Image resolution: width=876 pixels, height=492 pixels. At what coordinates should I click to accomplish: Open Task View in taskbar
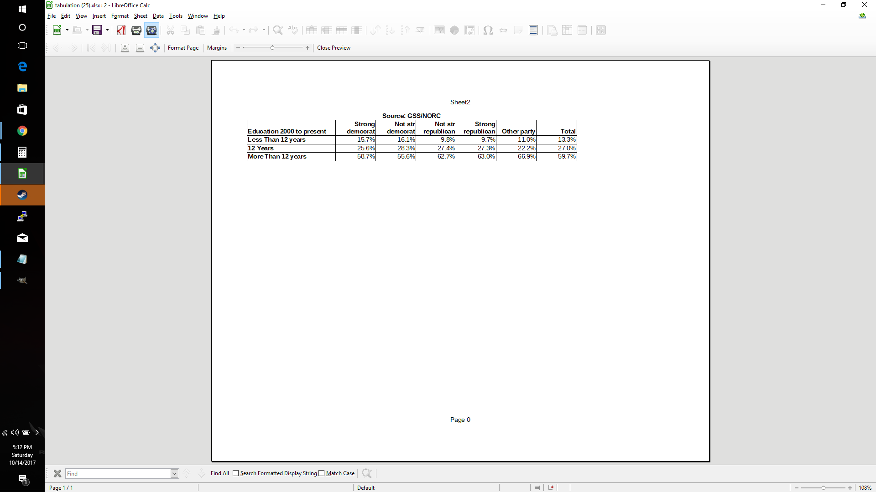(x=22, y=46)
